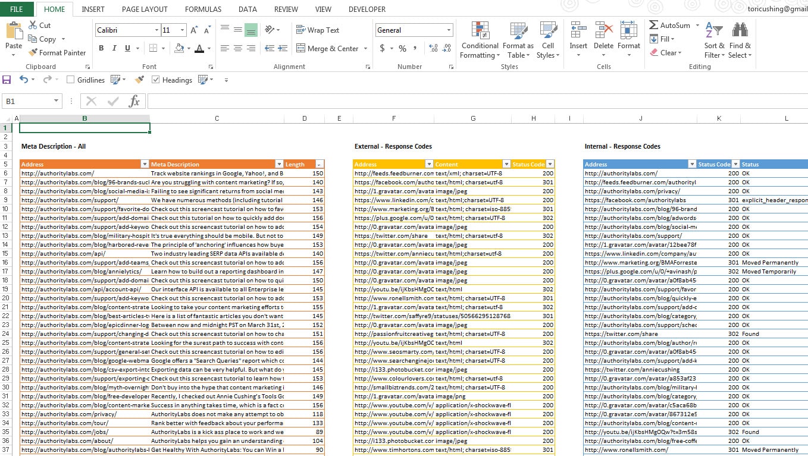The height and width of the screenshot is (456, 808).
Task: Open the FILE tab
Action: (x=17, y=9)
